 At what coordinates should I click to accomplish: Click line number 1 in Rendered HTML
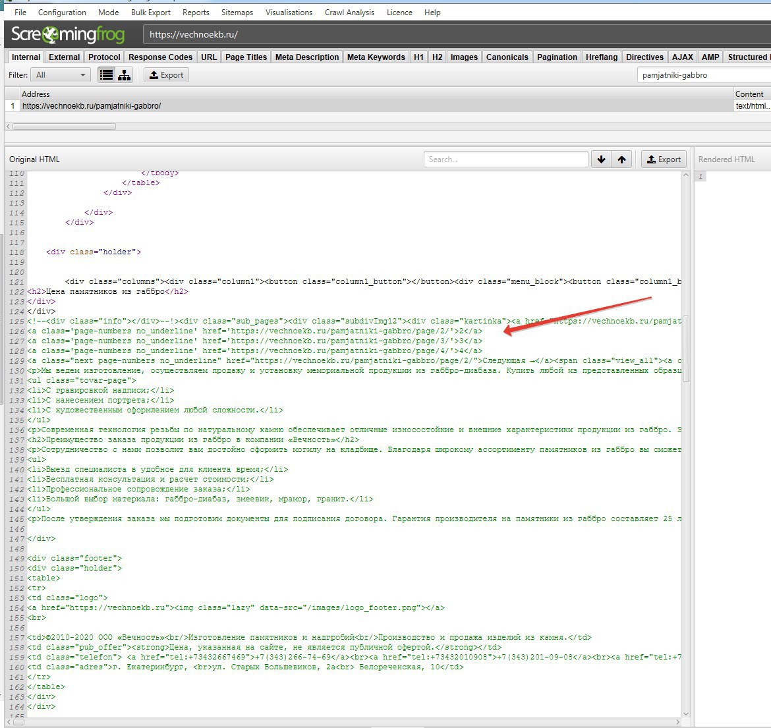[x=700, y=177]
